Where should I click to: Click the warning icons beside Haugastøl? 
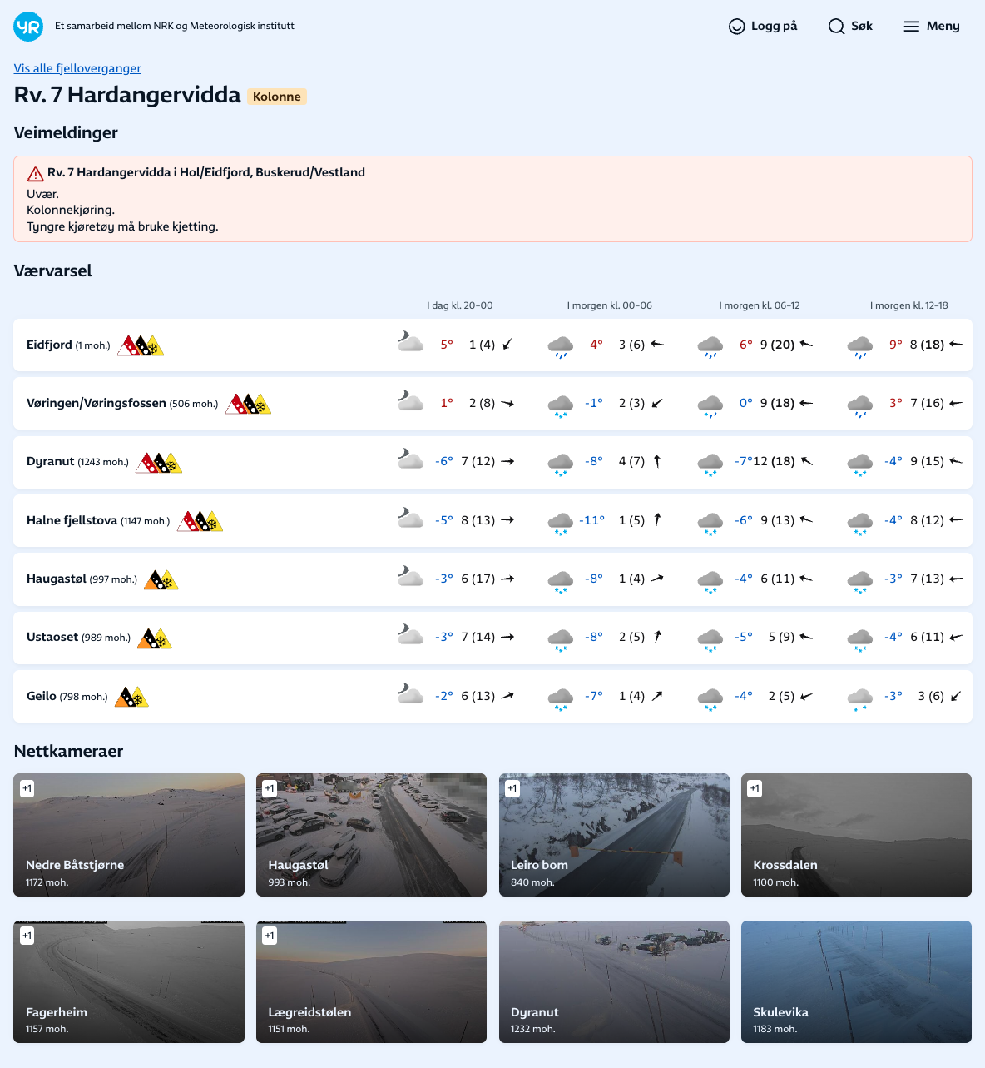[161, 579]
